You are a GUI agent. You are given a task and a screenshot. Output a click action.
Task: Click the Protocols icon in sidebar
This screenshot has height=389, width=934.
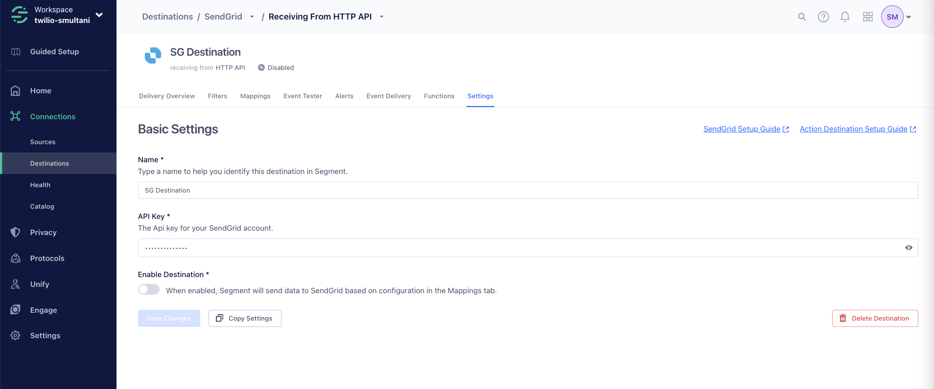coord(16,258)
